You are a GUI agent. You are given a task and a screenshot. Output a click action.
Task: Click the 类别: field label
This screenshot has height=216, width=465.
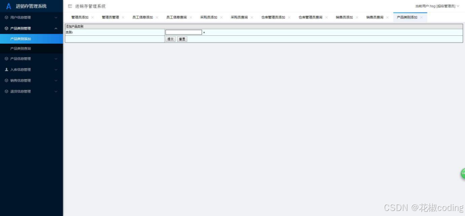tap(69, 32)
